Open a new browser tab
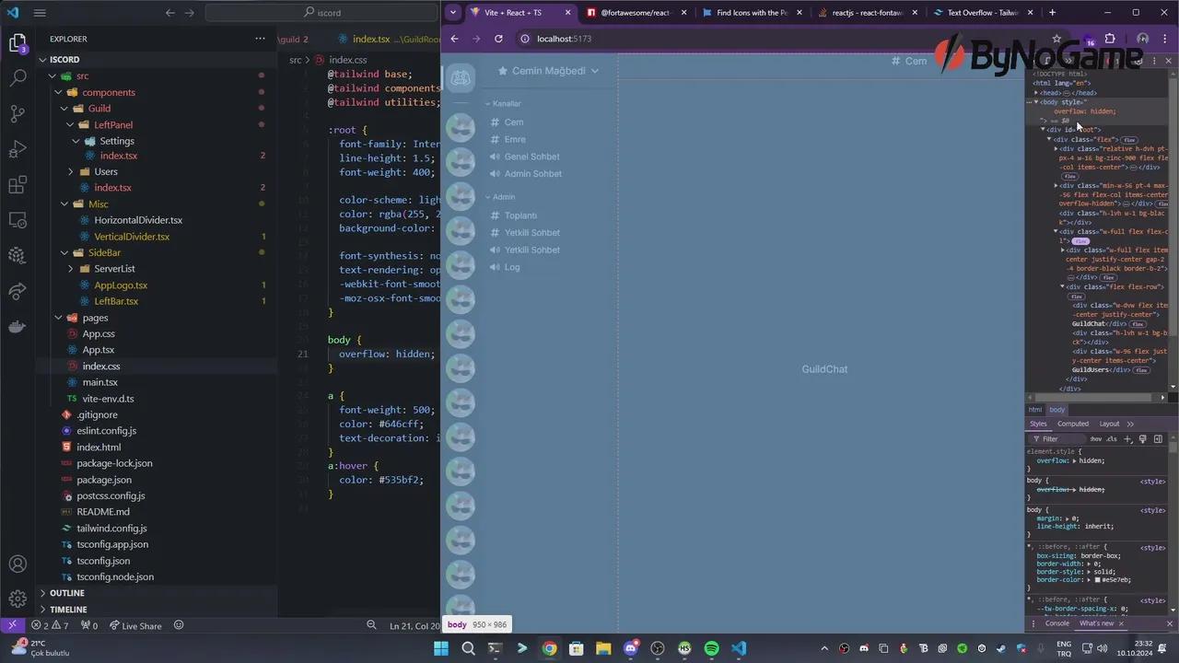The height and width of the screenshot is (663, 1179). (x=1052, y=13)
